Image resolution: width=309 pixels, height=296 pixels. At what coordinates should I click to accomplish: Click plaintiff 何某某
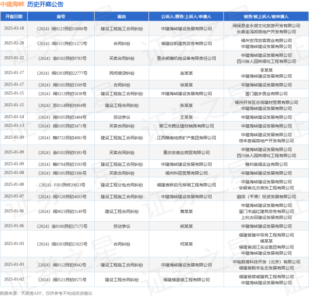(x=186, y=244)
